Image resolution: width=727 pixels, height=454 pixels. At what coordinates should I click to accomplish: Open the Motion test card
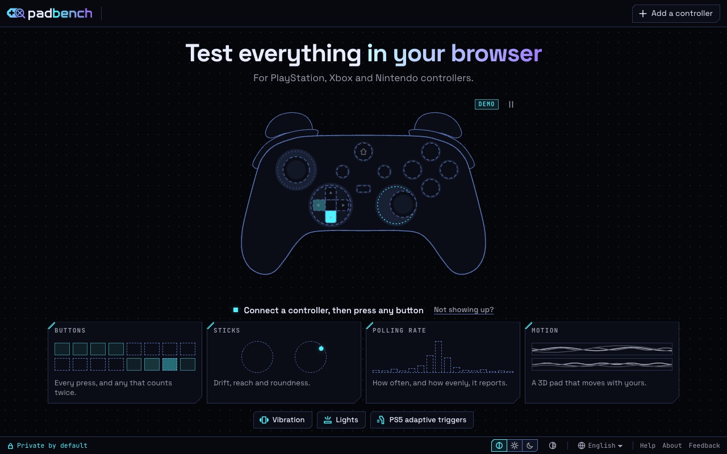pos(602,363)
